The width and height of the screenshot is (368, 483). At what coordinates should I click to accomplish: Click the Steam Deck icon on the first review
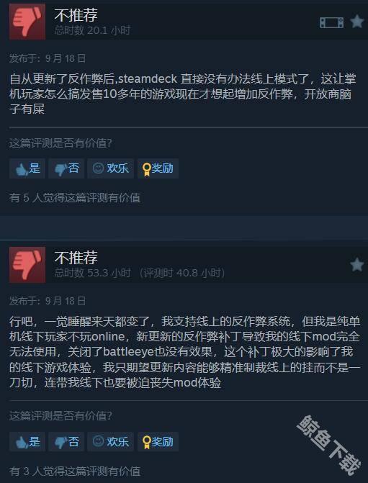(x=331, y=22)
